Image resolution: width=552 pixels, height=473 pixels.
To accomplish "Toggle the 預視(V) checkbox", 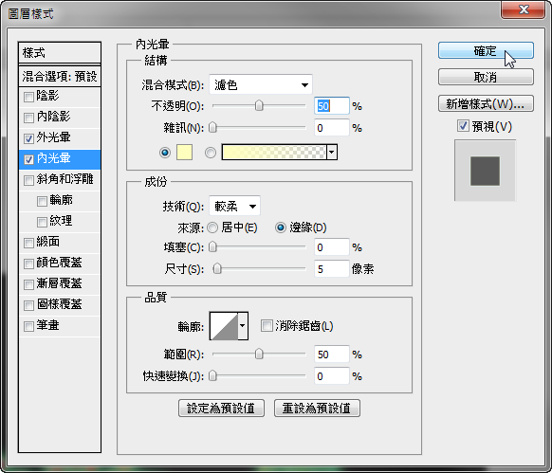I will click(x=463, y=126).
